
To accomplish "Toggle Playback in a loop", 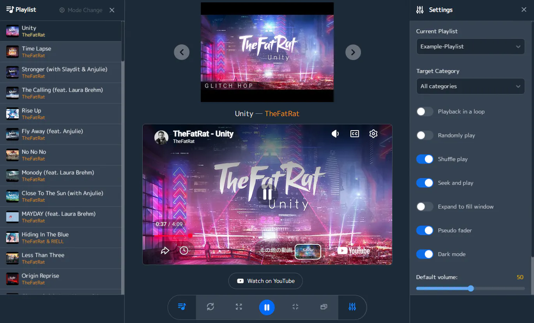I will click(x=425, y=112).
